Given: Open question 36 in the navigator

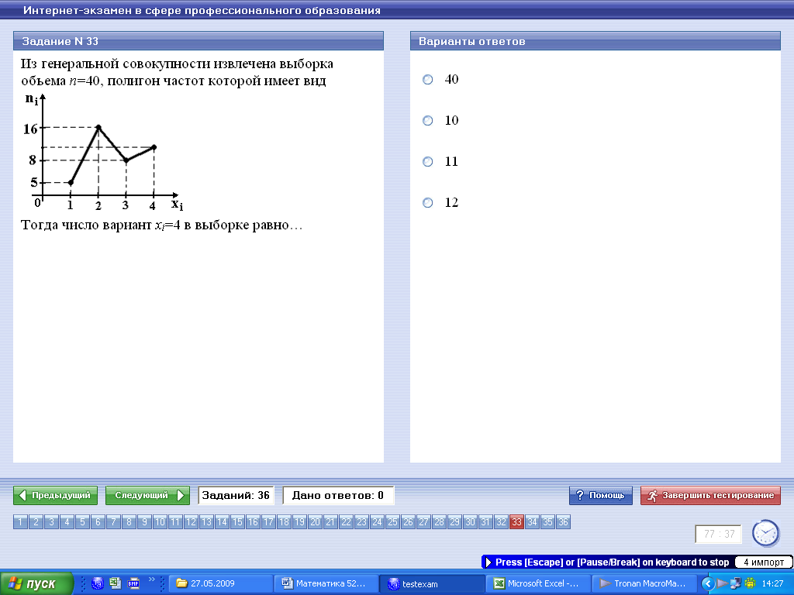Looking at the screenshot, I should 564,523.
